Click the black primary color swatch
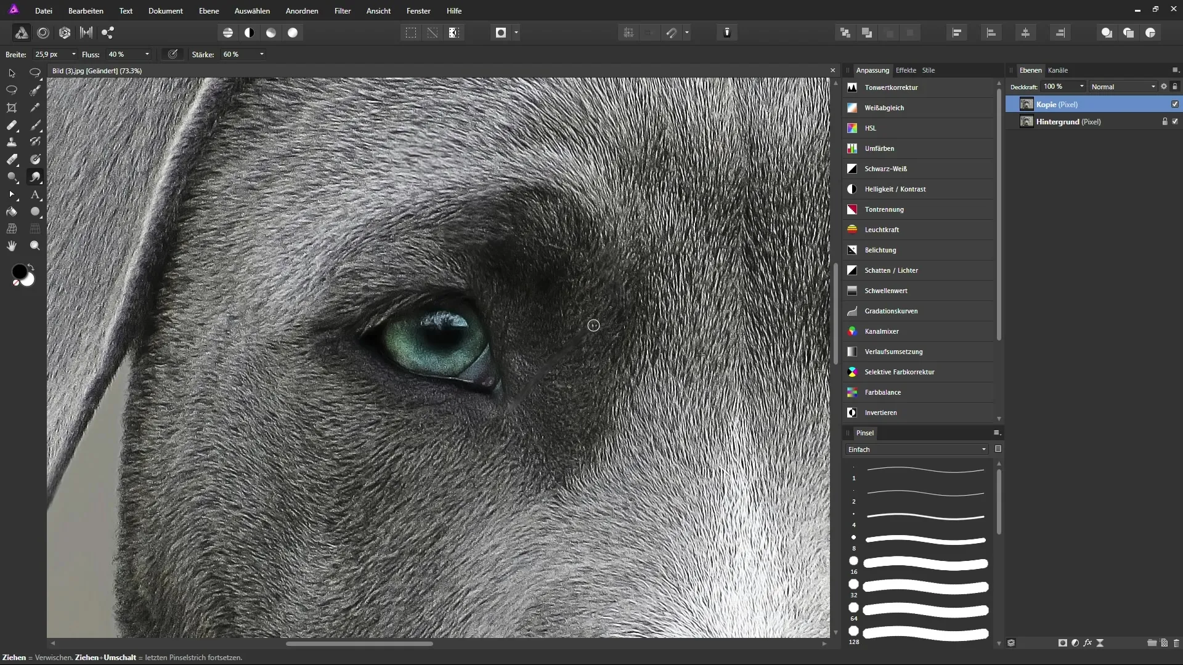 tap(18, 271)
